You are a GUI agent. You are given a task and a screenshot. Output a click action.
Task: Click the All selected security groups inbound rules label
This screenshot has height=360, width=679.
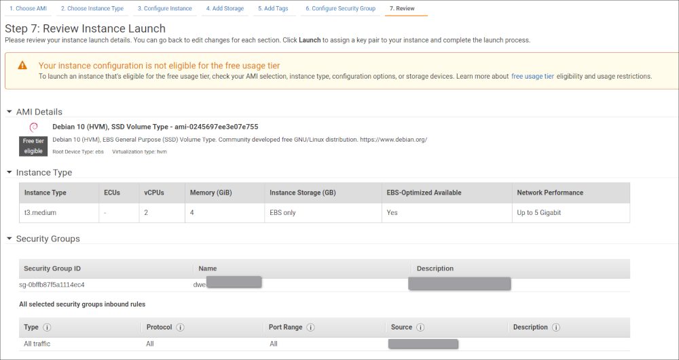82,304
